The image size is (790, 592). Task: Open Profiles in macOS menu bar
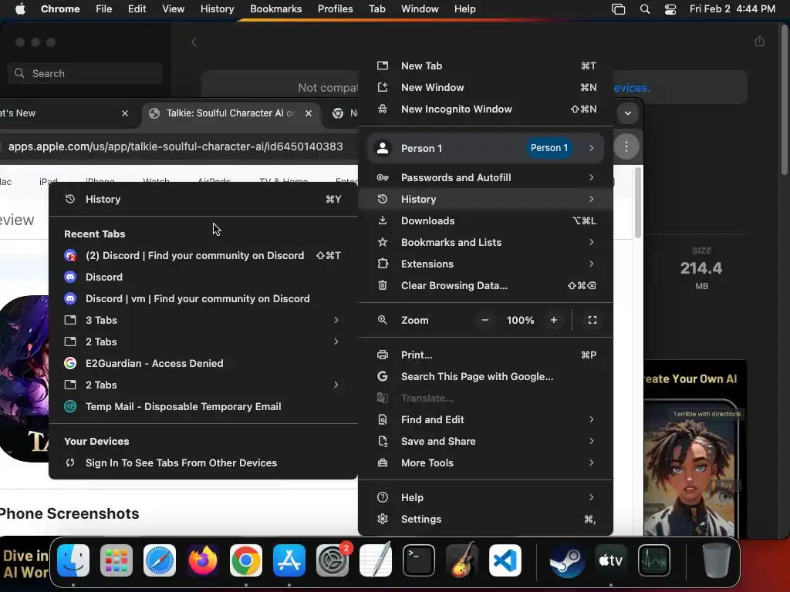click(335, 9)
